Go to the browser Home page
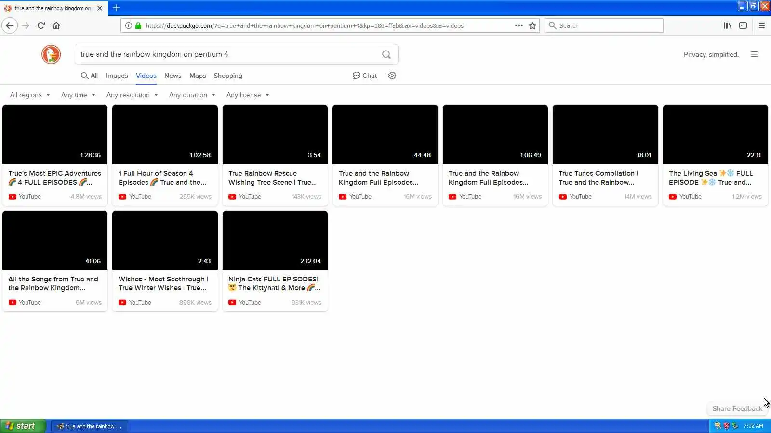This screenshot has height=433, width=771. coord(56,25)
